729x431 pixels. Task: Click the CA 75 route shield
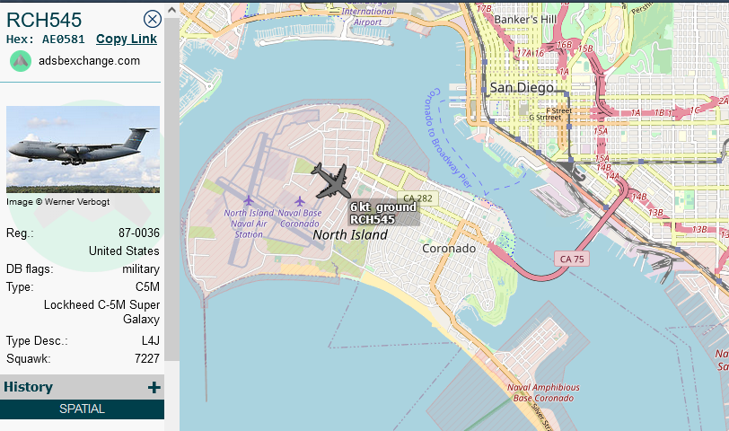[572, 259]
